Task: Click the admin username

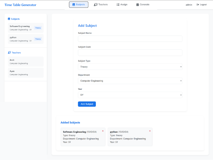Action: tap(189, 5)
